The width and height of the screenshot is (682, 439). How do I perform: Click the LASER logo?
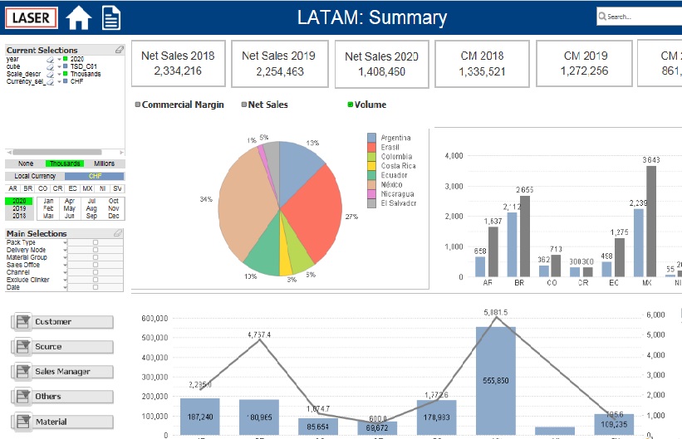32,17
